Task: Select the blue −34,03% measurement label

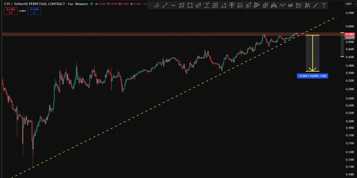Action: tap(312, 76)
